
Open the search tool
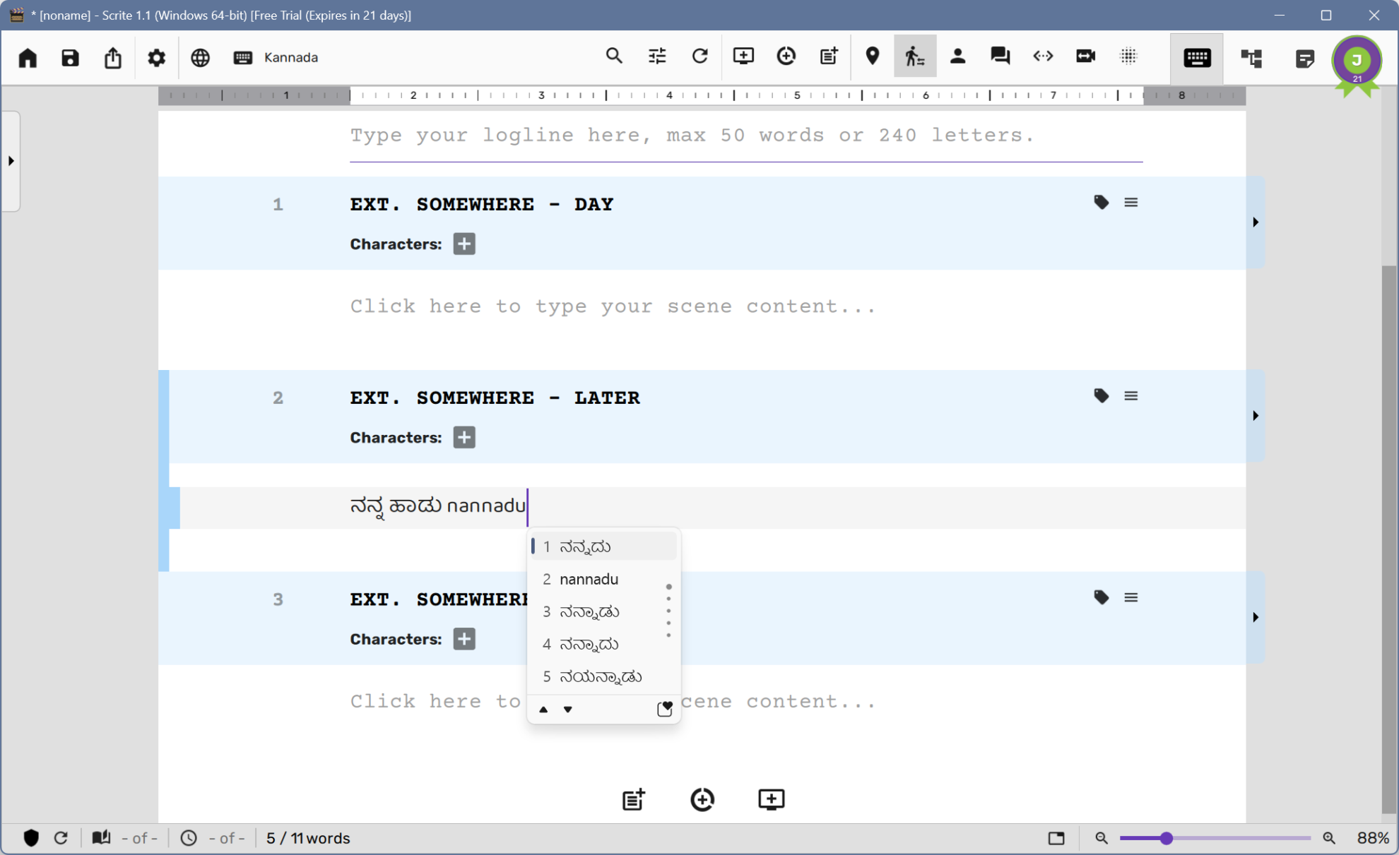coord(614,56)
